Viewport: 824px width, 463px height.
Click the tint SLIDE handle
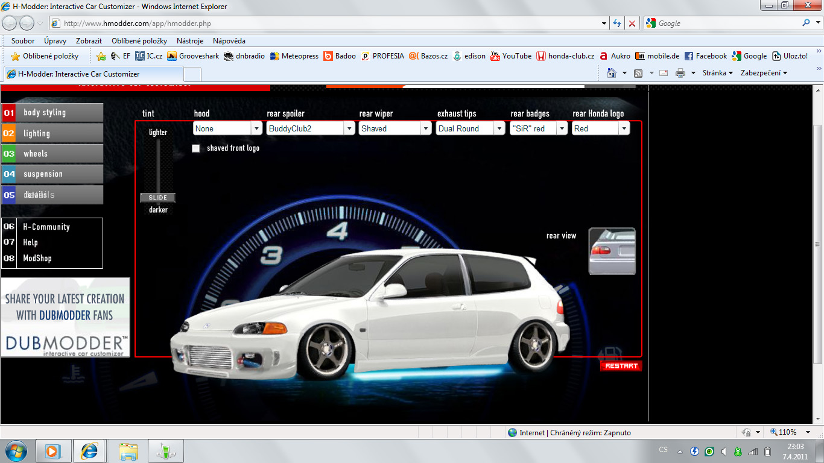[158, 198]
